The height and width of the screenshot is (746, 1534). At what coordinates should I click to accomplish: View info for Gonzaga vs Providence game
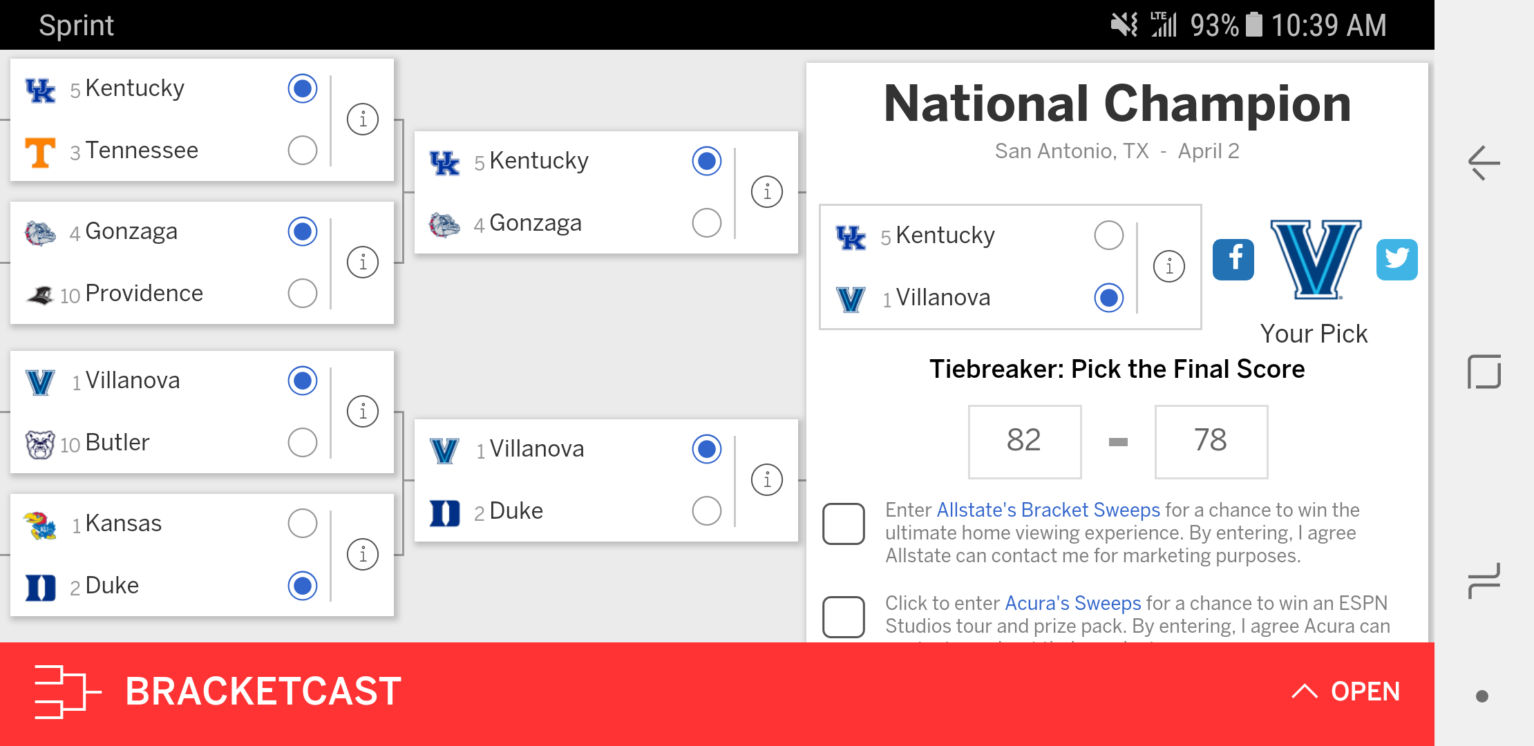(363, 262)
